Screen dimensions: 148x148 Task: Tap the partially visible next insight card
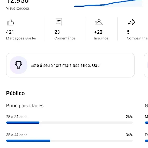[146, 65]
